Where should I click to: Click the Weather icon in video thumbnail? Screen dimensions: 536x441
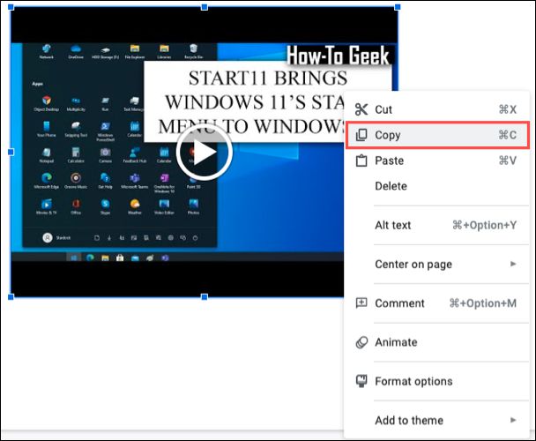coord(135,204)
